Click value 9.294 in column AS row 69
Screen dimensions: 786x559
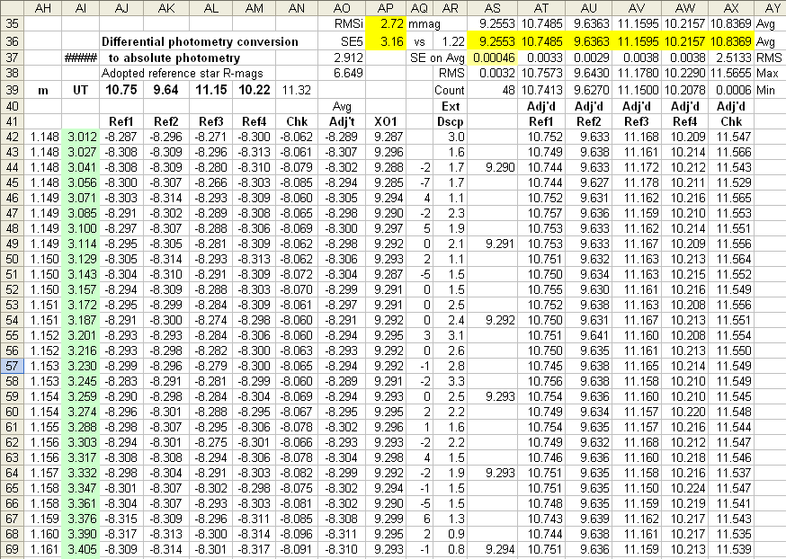tap(492, 549)
